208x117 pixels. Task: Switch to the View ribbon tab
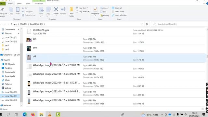28,4
